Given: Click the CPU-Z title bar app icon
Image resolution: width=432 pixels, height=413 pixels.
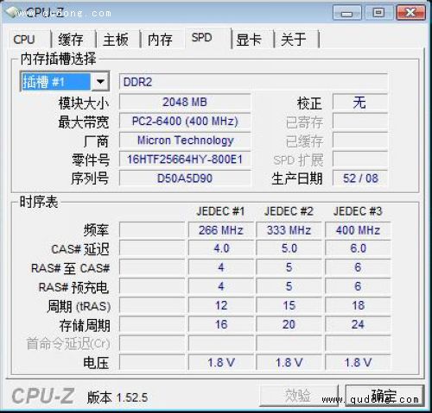Looking at the screenshot, I should (x=12, y=12).
